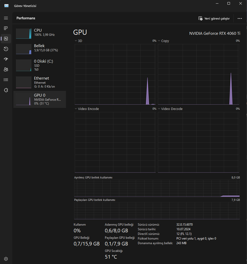Expand the Copy graph engine dropdown
The height and width of the screenshot is (264, 247).
coord(164,41)
